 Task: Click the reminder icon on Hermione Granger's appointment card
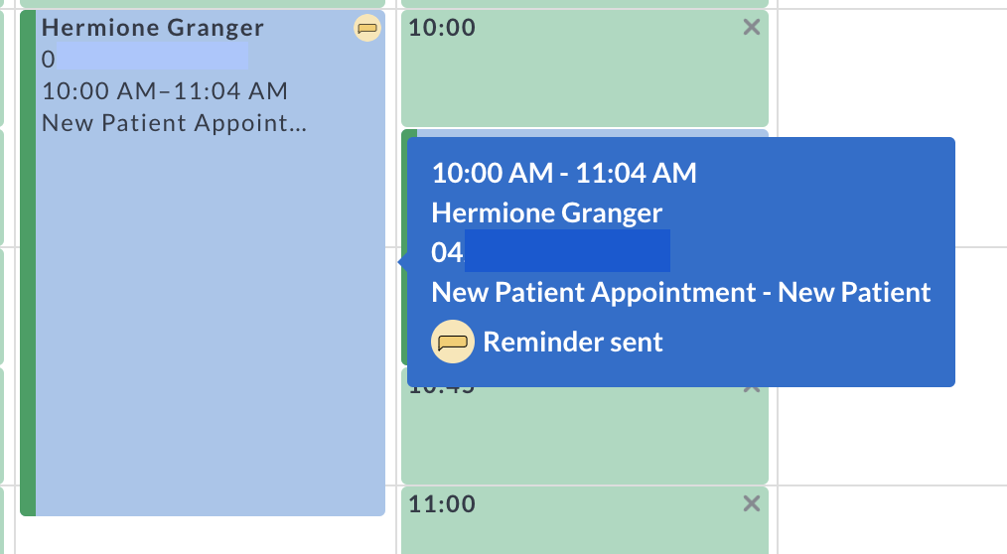[367, 28]
